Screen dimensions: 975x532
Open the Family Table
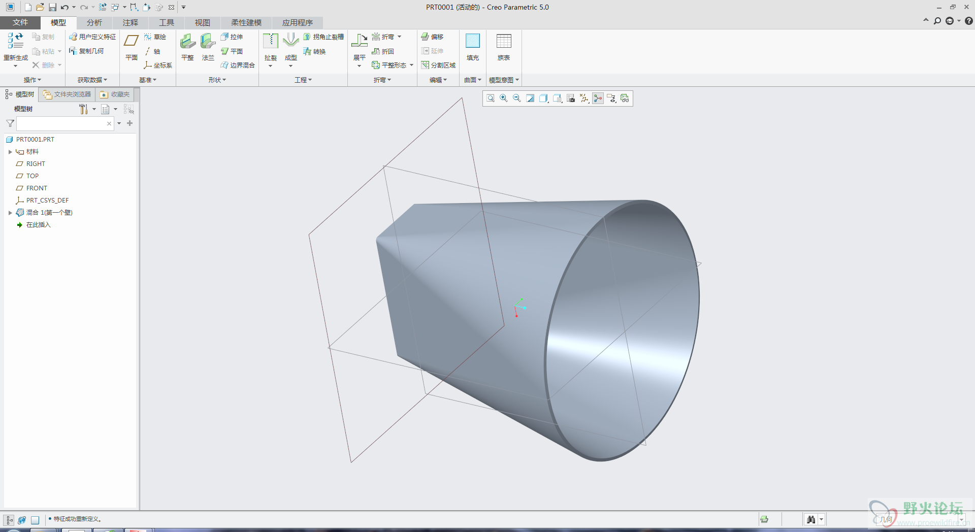[x=504, y=47]
